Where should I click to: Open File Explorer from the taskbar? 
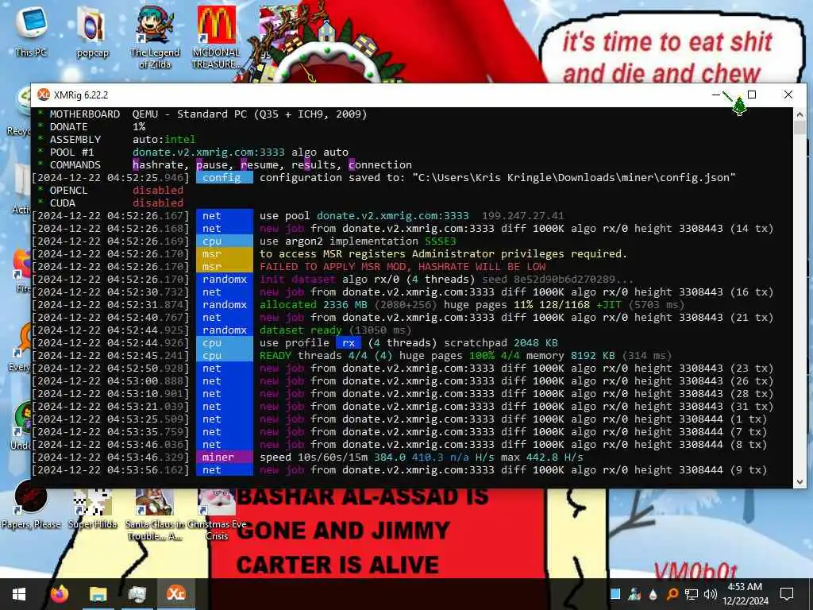pos(98,594)
